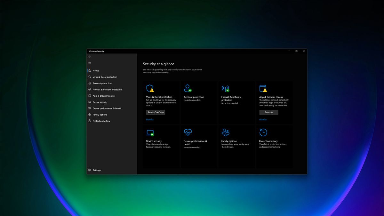Viewport: 384px width, 216px height.
Task: Dismiss the Virus & threat protection notice
Action: [150, 119]
